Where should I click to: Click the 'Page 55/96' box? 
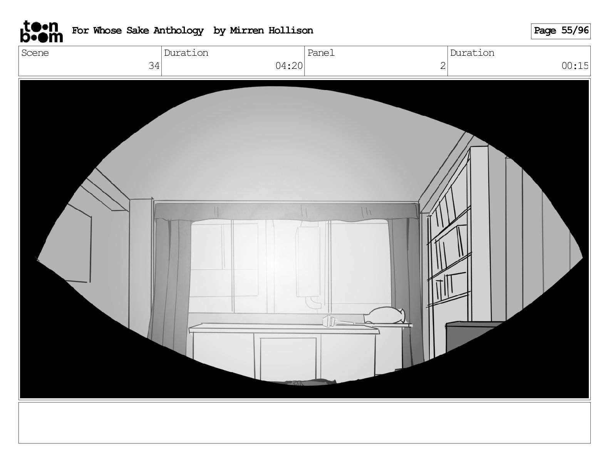561,31
